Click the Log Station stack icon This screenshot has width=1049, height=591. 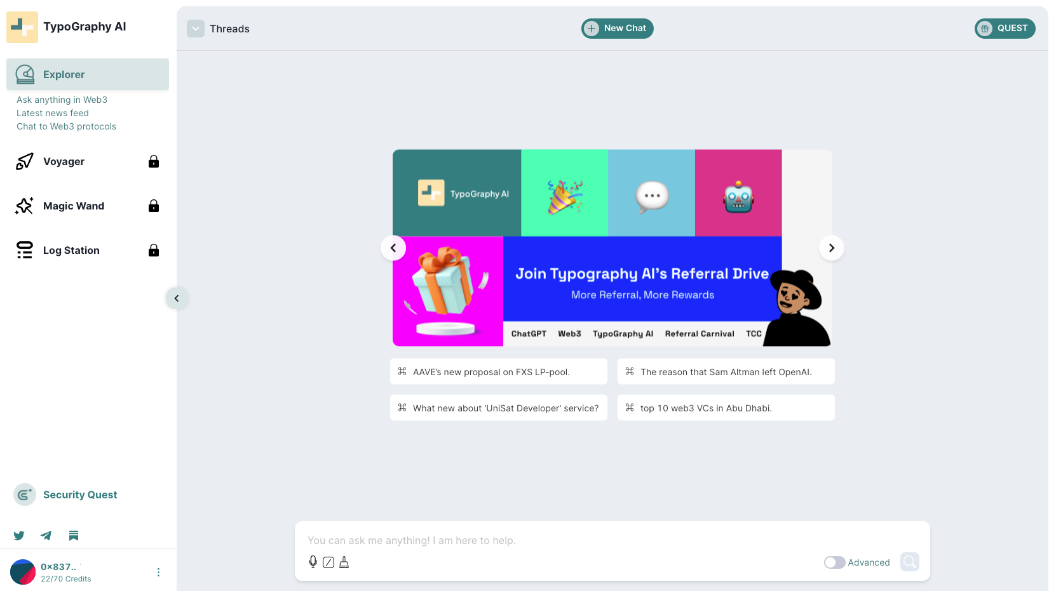tap(25, 250)
